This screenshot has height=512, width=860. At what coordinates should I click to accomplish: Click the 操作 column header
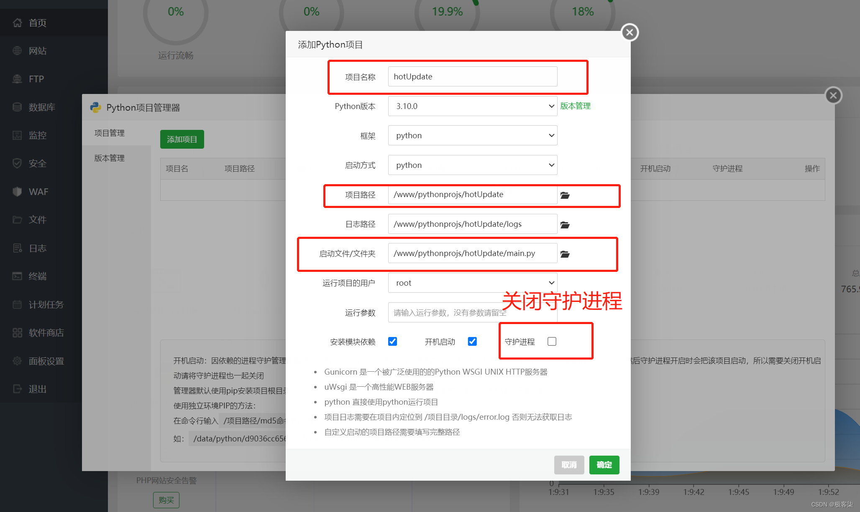click(x=812, y=168)
